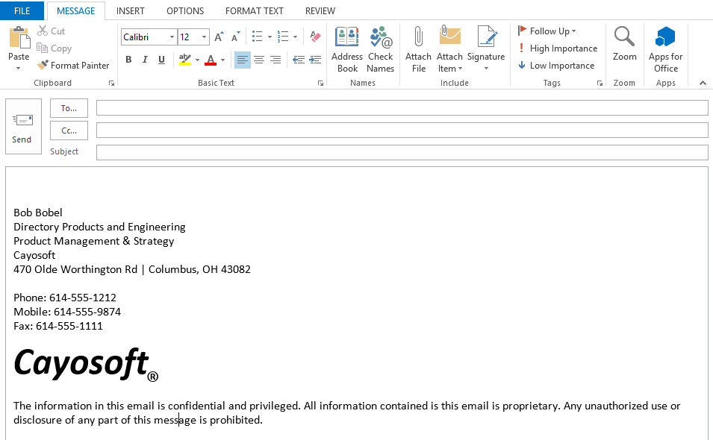Open the Address Book
Viewport: 713px width, 440px height.
click(x=347, y=49)
